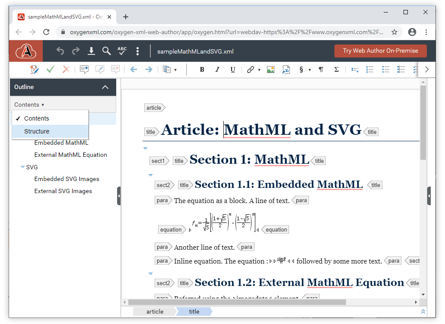
Task: Close the sampleMathMLandSVG.xml browser tab
Action: coord(109,17)
